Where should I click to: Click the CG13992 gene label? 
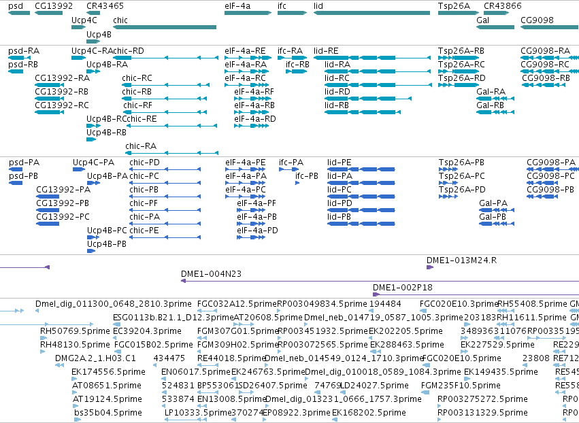pyautogui.click(x=54, y=6)
